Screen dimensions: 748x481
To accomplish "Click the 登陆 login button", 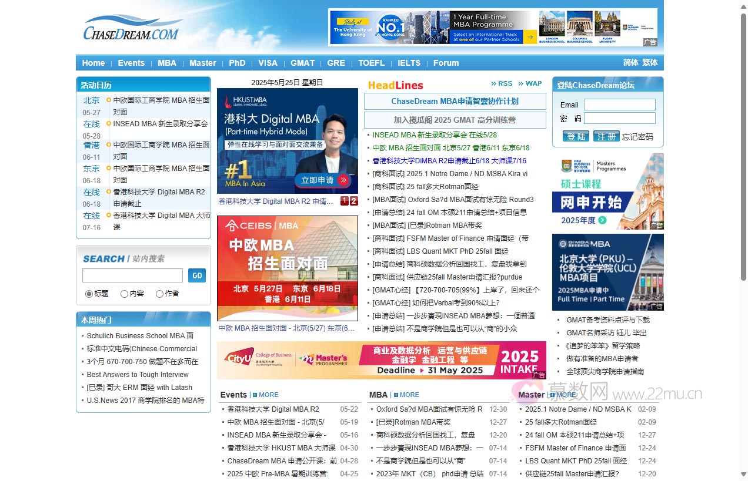I will [576, 136].
